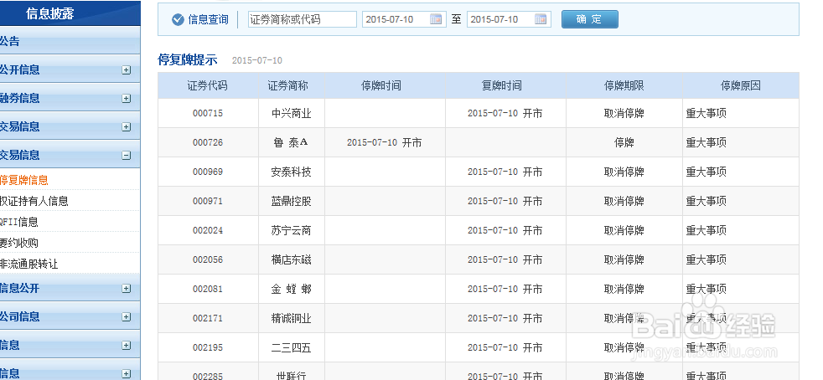Screen dimensions: 823x380
Task: Open the 公司信息 sidebar section
Action: point(70,316)
